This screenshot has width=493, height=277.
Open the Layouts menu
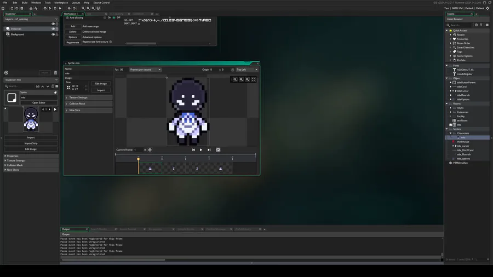click(76, 3)
